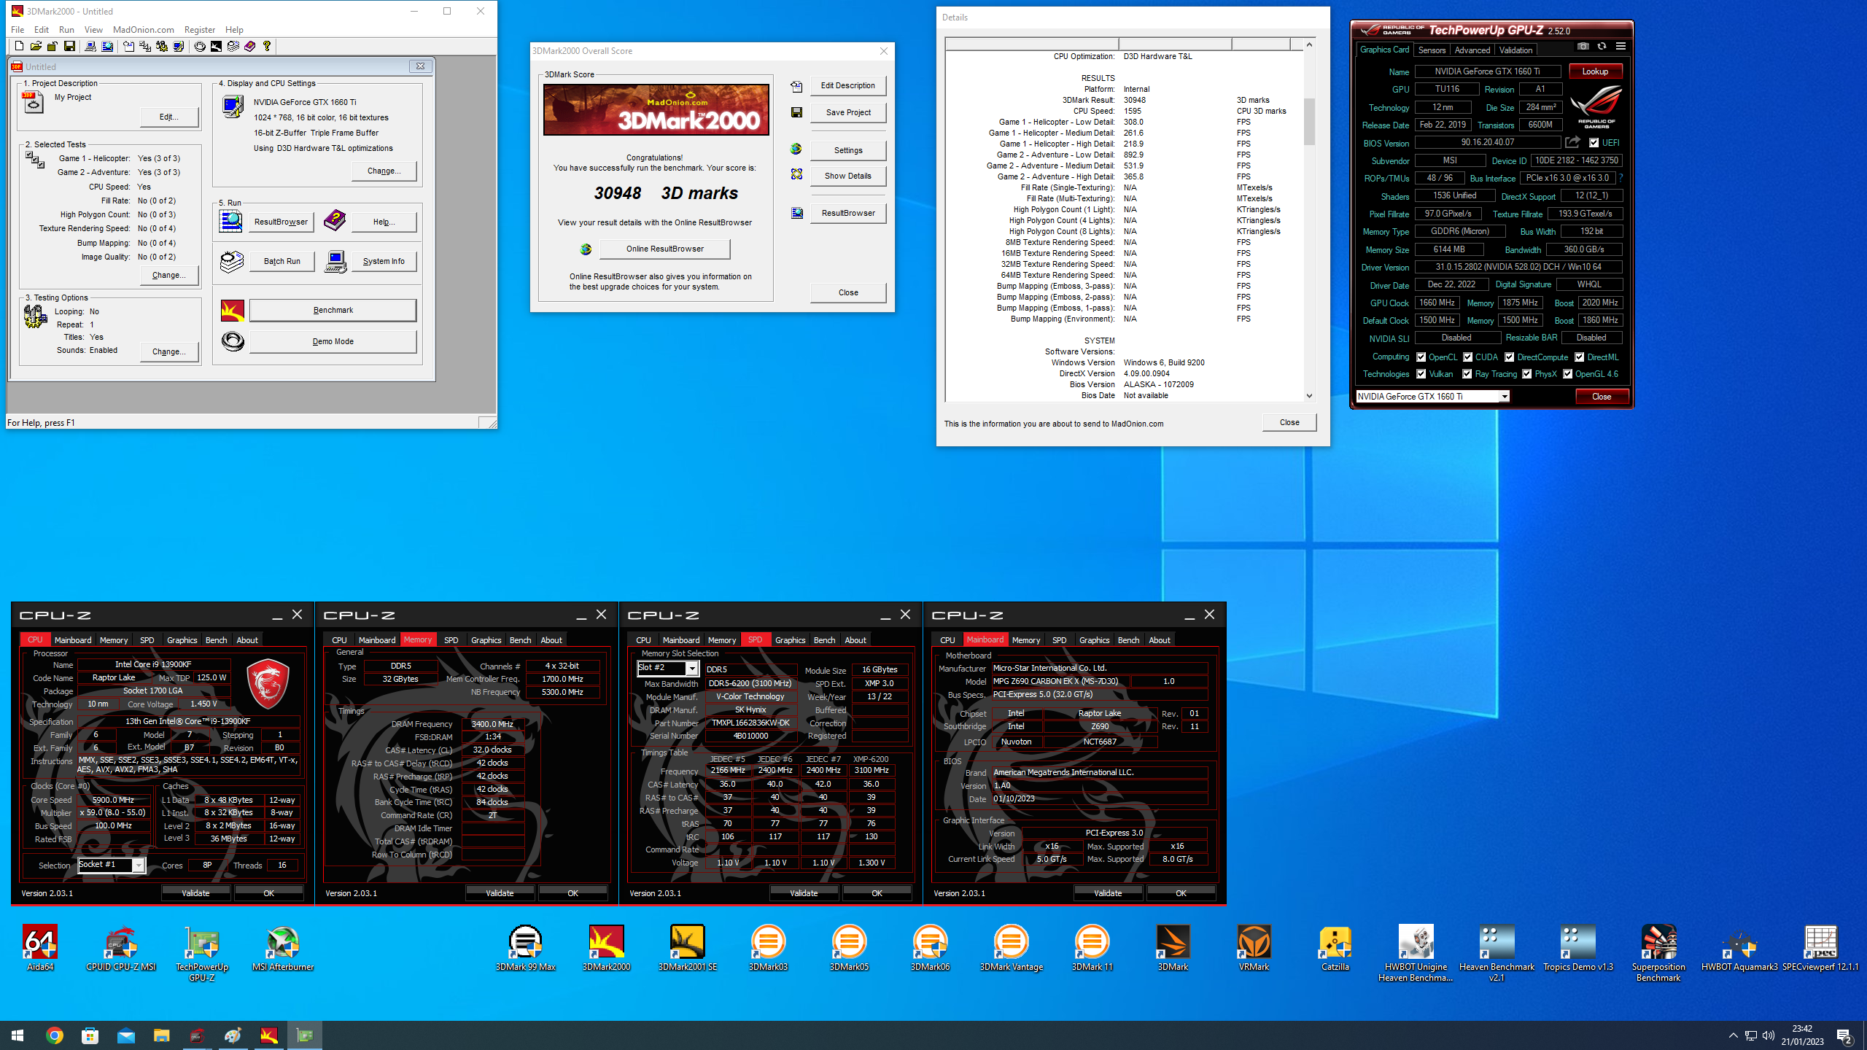The image size is (1867, 1050).
Task: Click the black benchmark icon in 3DMark2000 toolbar
Action: tap(217, 46)
